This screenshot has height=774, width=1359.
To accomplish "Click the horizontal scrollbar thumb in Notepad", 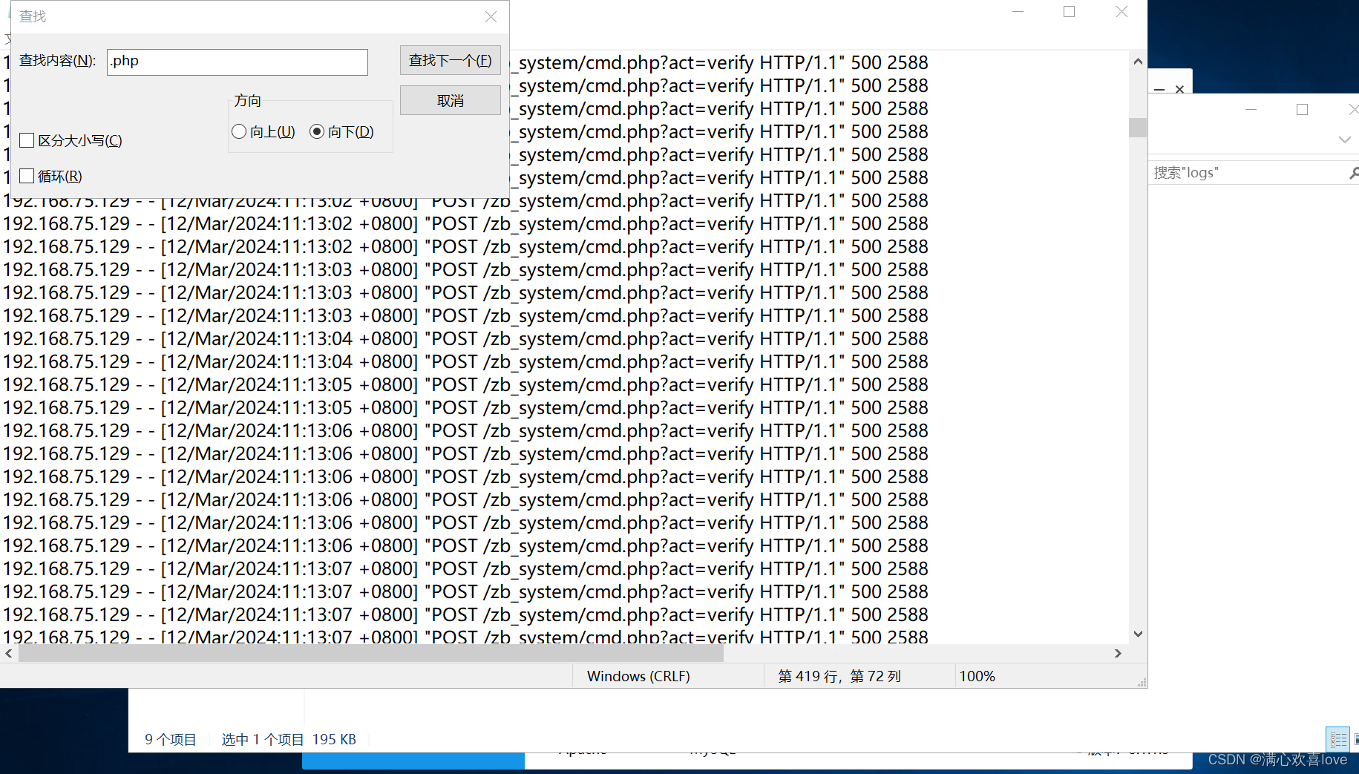I will tap(371, 653).
